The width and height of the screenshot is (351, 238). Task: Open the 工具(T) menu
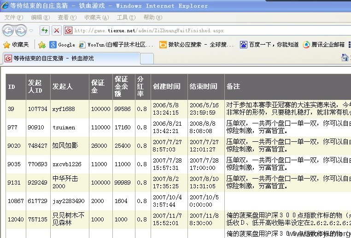pos(126,17)
